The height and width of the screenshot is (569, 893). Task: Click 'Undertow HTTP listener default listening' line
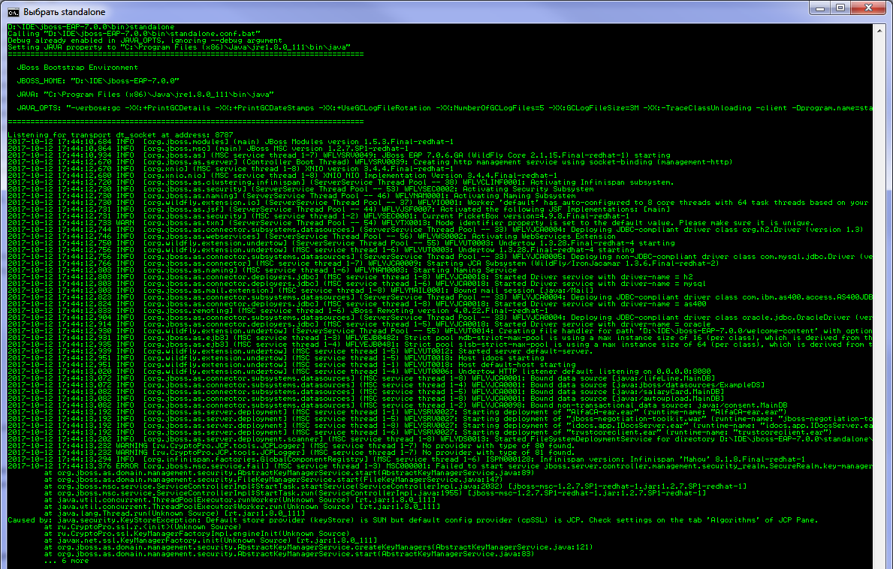(x=359, y=372)
